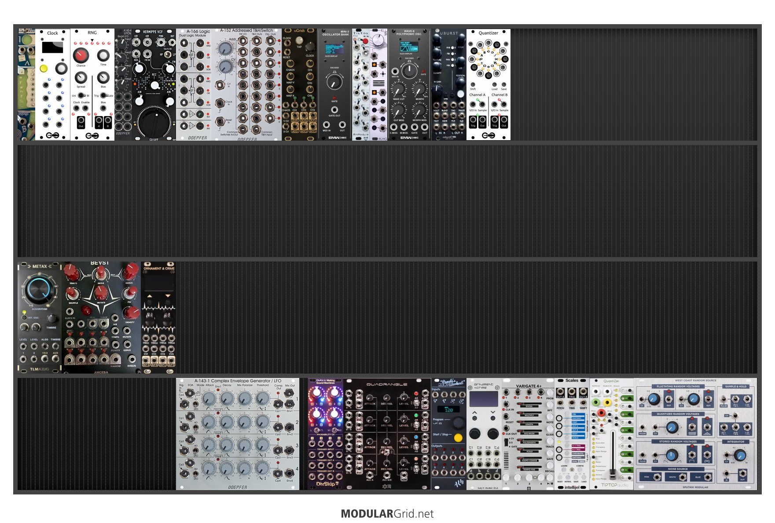Click the Integrator knob on West Coast Random Source
The width and height of the screenshot is (775, 523).
(x=740, y=455)
